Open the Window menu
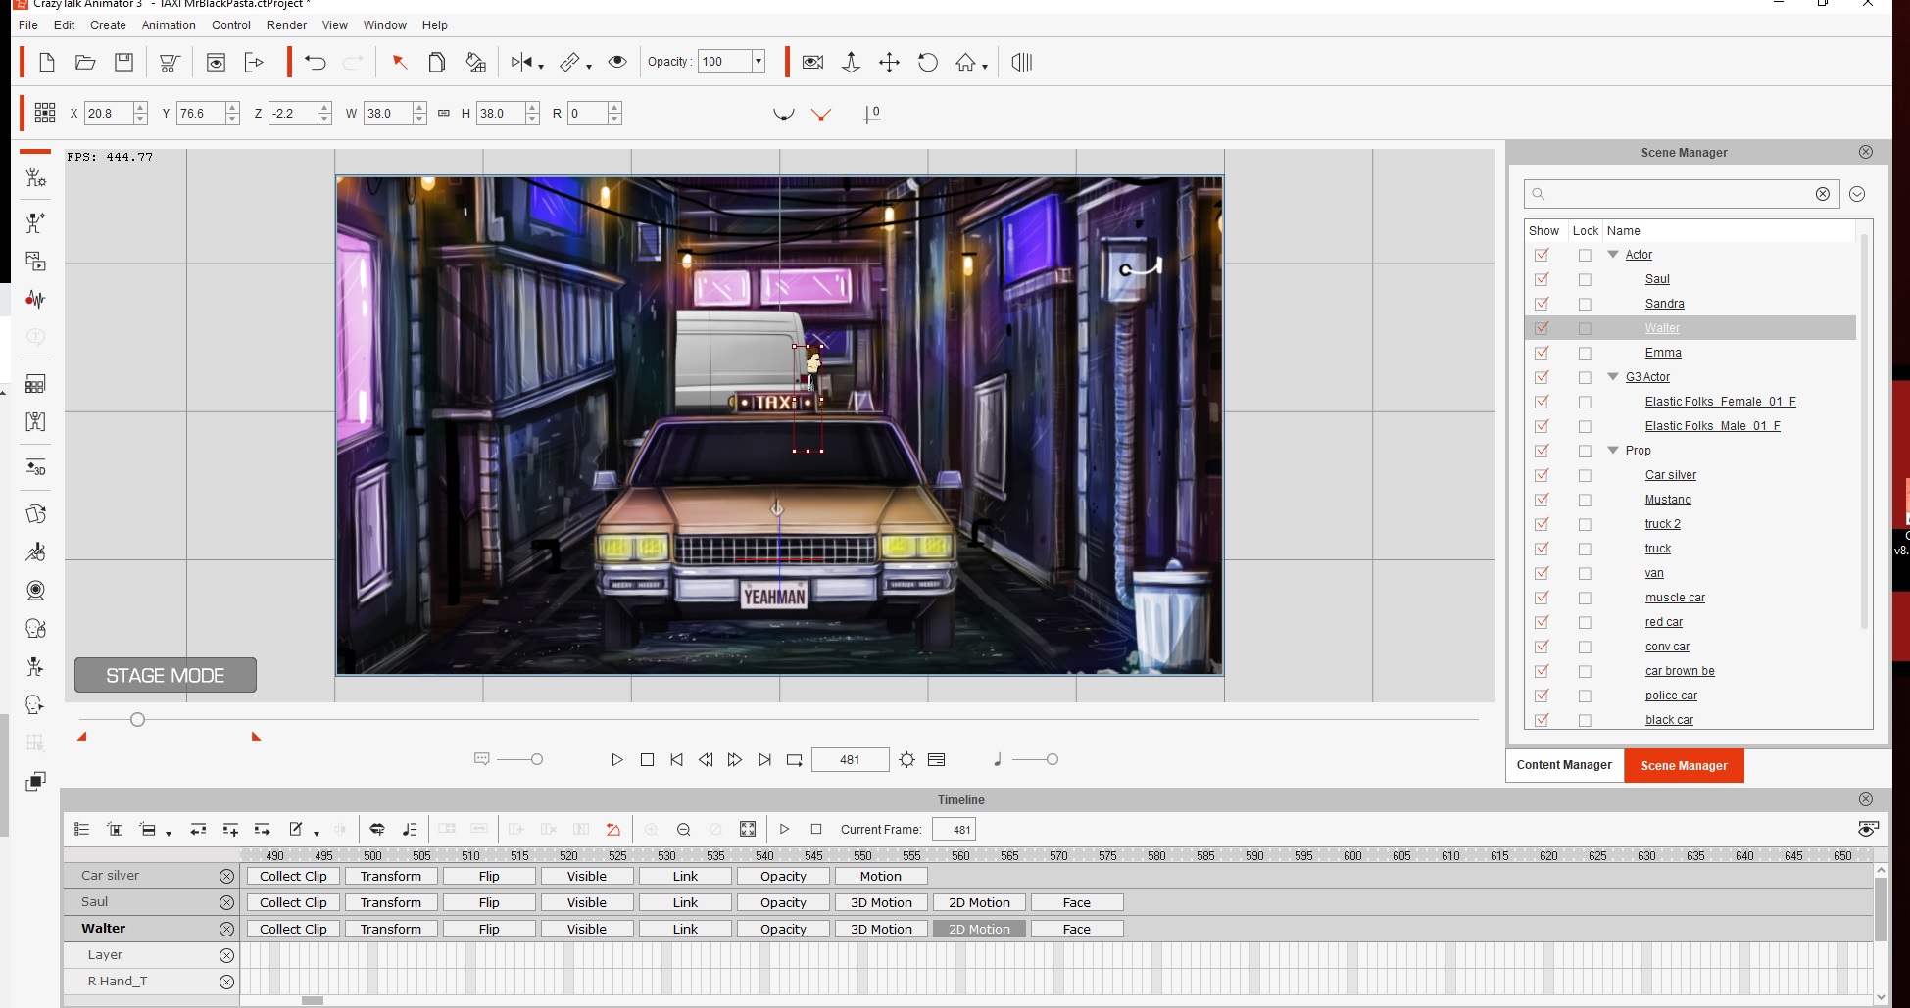Screen dimensions: 1910x1008 tap(384, 25)
